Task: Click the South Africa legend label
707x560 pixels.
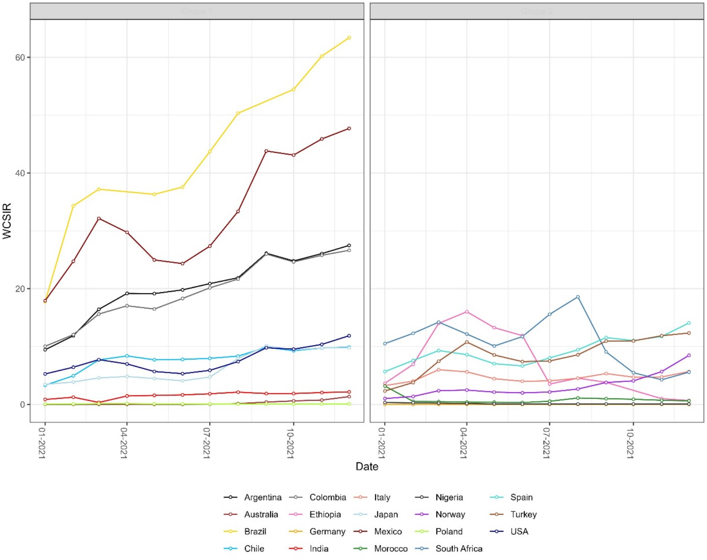Action: (459, 549)
